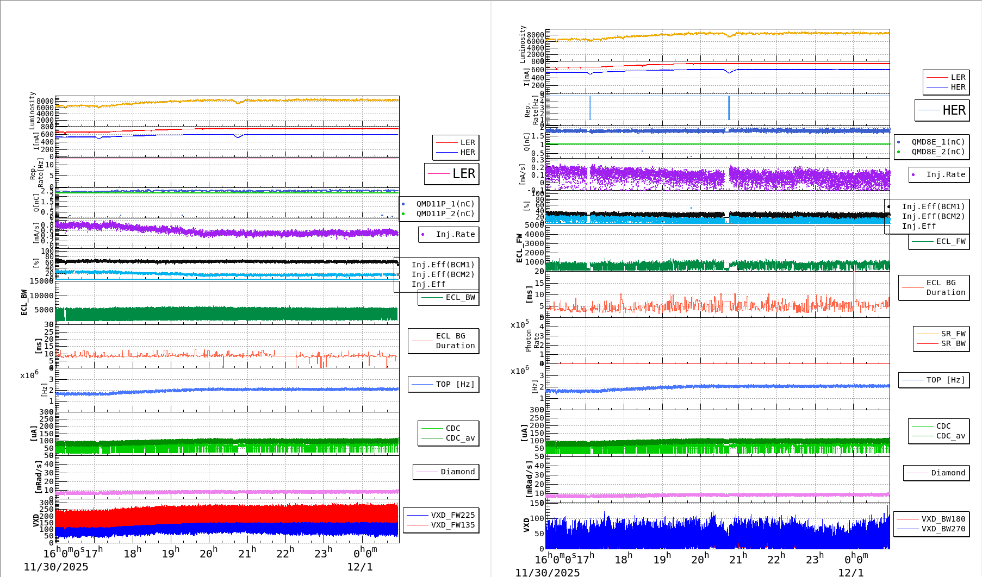982x577 pixels.
Task: Click the 12/1 date label under LER panel
Action: (x=360, y=567)
